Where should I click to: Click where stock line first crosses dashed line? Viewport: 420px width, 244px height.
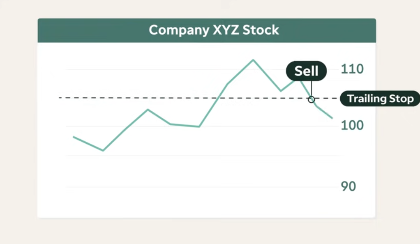(218, 98)
